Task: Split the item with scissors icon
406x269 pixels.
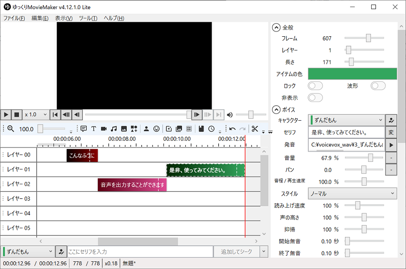Action: tap(255, 129)
